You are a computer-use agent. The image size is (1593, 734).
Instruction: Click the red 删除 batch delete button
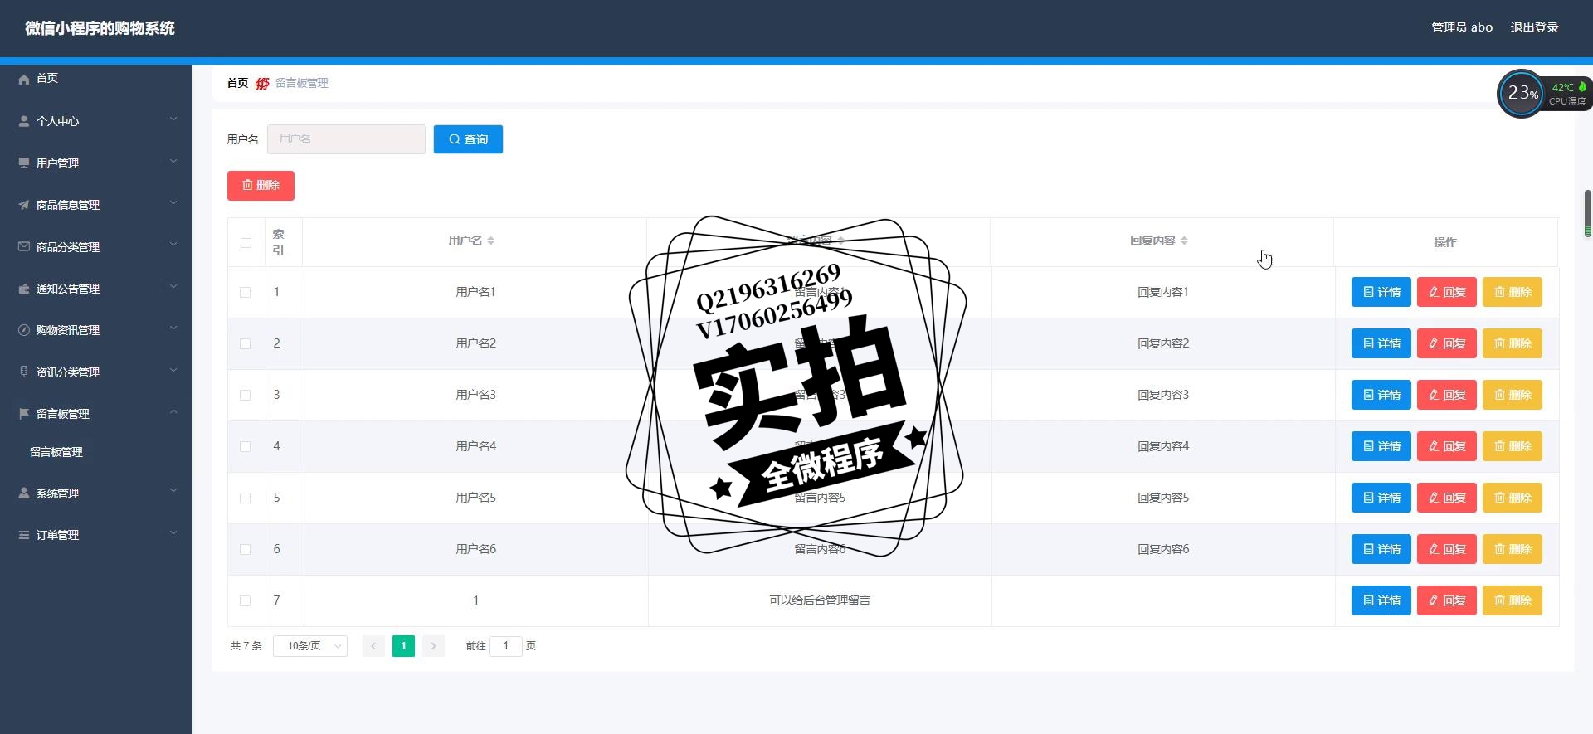point(261,185)
